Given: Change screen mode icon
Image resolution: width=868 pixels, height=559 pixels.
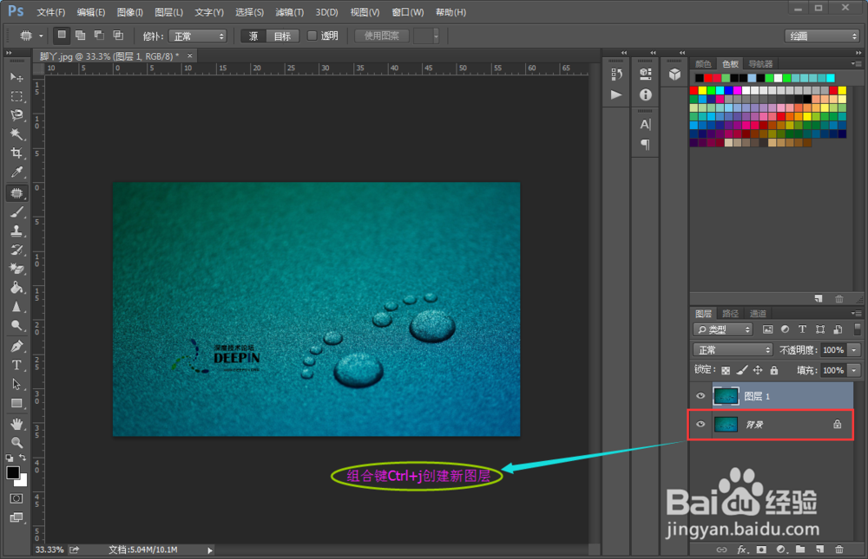Looking at the screenshot, I should (x=16, y=517).
